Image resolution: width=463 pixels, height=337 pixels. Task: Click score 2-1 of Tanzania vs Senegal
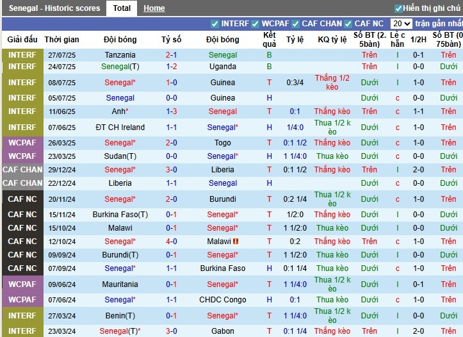tap(171, 55)
